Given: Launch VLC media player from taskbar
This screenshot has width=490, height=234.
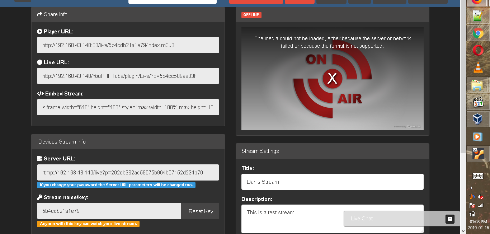Looking at the screenshot, I should pyautogui.click(x=478, y=67).
